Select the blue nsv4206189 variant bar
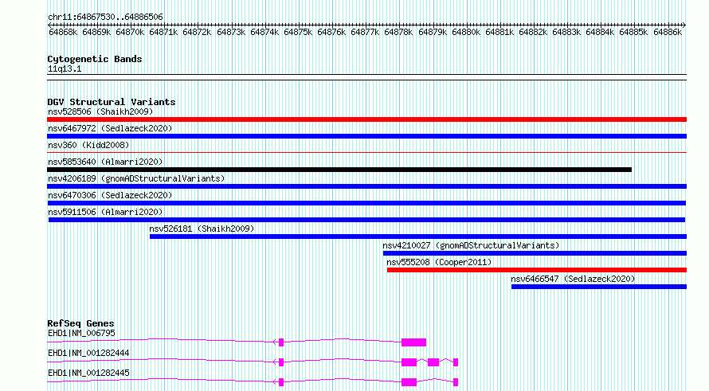The height and width of the screenshot is (391, 709). point(366,186)
